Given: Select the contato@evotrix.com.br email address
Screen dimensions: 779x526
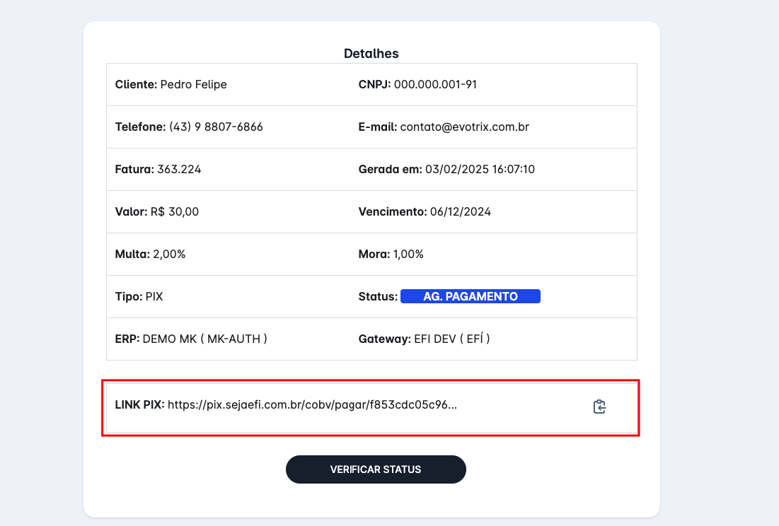Looking at the screenshot, I should [x=464, y=127].
